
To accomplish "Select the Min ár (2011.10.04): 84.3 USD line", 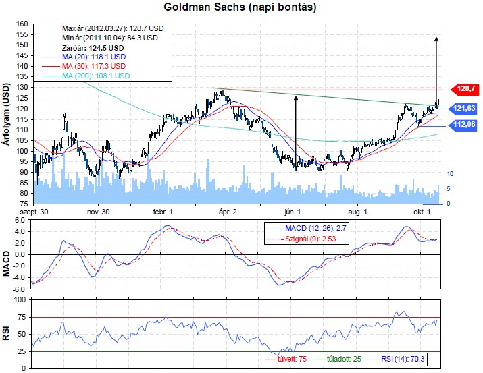I will pos(110,38).
